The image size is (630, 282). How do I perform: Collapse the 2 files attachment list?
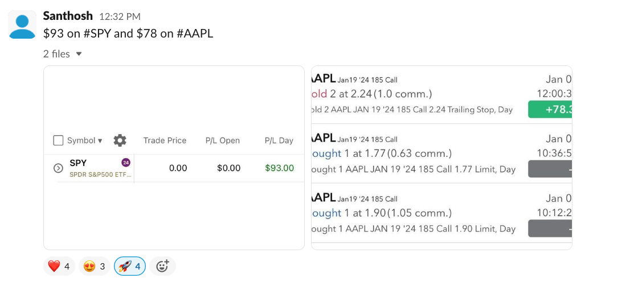(79, 54)
